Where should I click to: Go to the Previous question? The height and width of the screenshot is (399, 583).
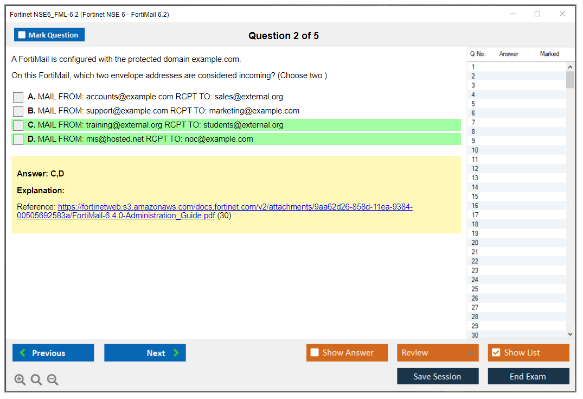point(53,353)
